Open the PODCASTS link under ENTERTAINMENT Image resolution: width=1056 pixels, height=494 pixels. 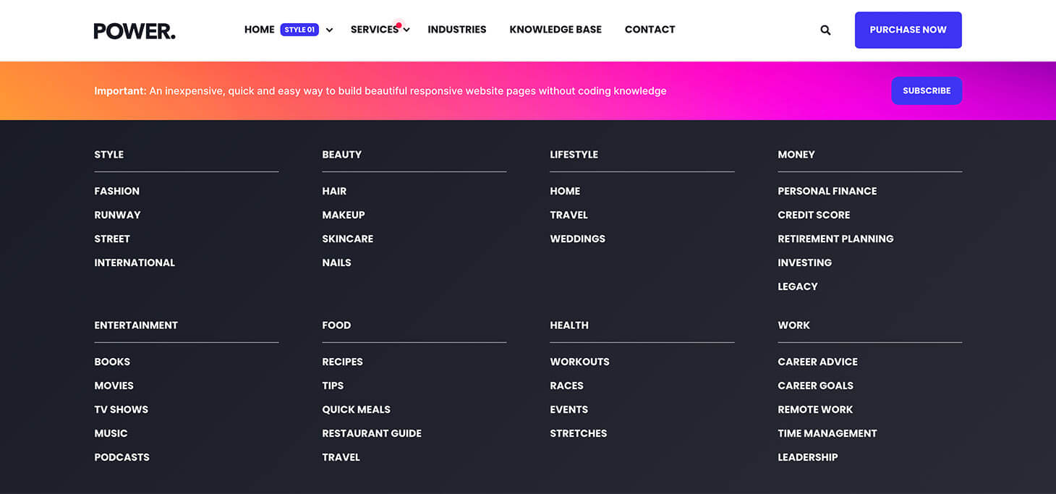click(122, 457)
